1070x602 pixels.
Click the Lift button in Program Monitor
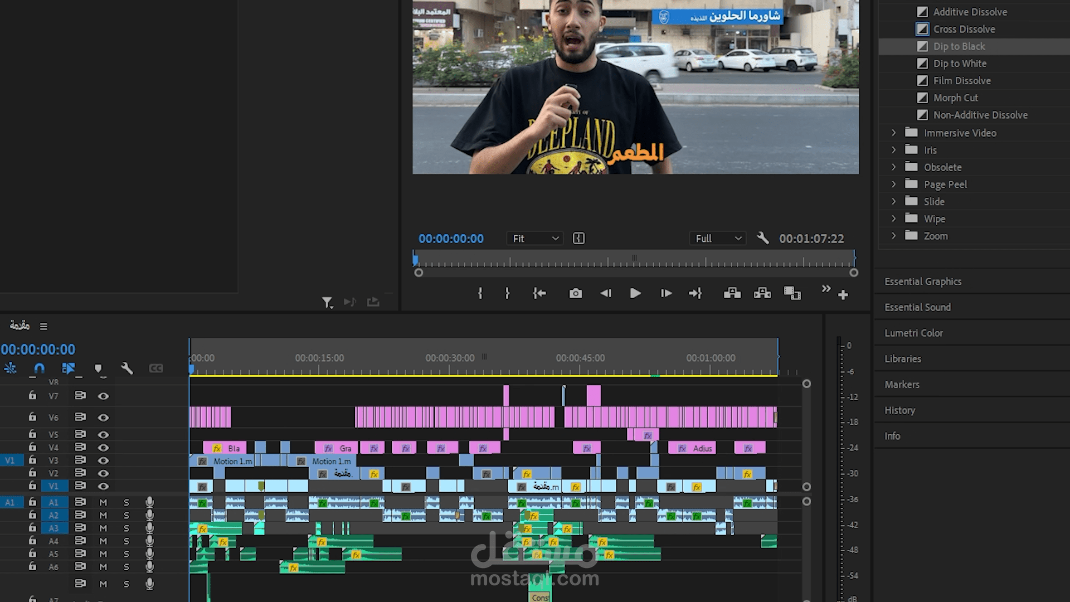click(x=732, y=293)
